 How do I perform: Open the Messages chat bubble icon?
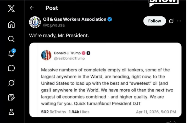pos(11,68)
